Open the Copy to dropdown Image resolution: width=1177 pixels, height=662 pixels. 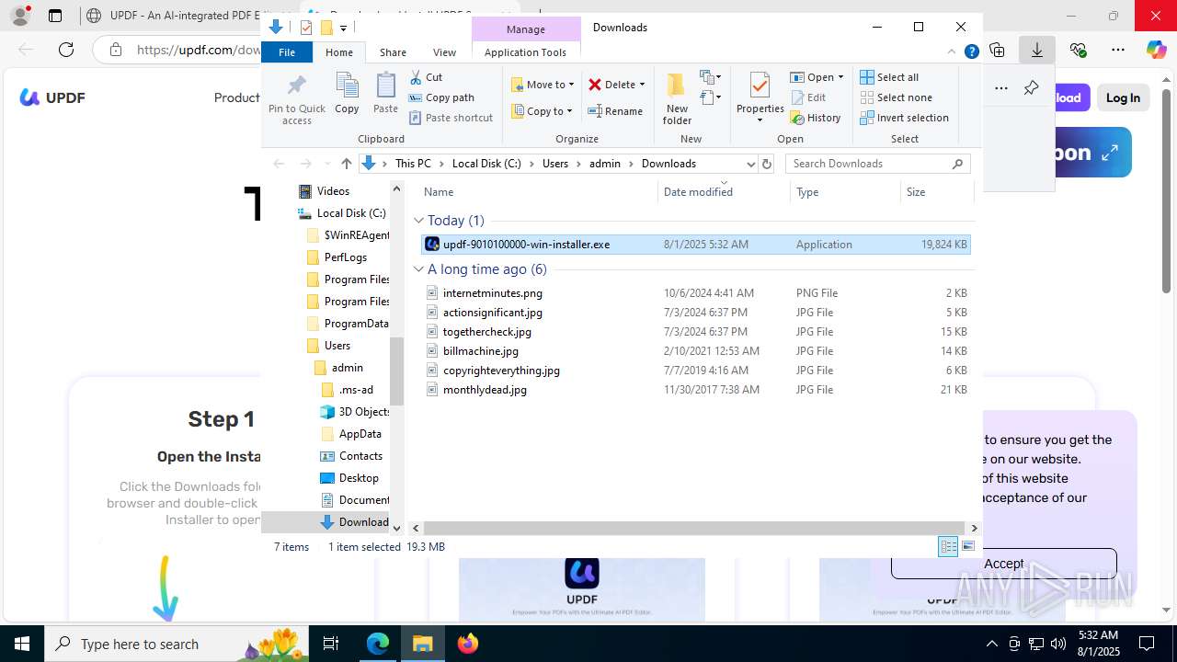click(x=542, y=111)
